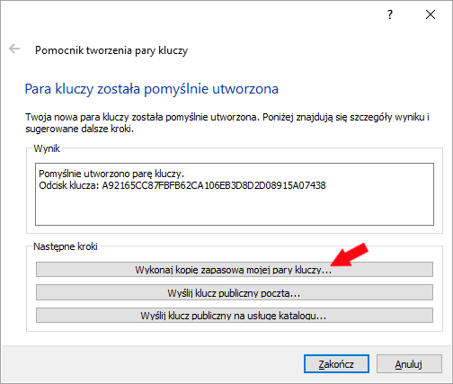
Task: Click the key fingerprint hex value A92165CC…
Action: [214, 185]
